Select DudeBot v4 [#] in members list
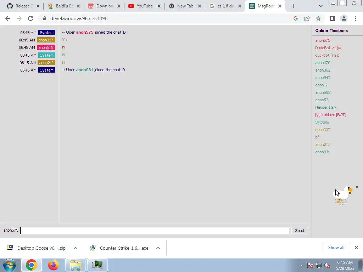Screen dimensions: 363x272 click(329, 48)
